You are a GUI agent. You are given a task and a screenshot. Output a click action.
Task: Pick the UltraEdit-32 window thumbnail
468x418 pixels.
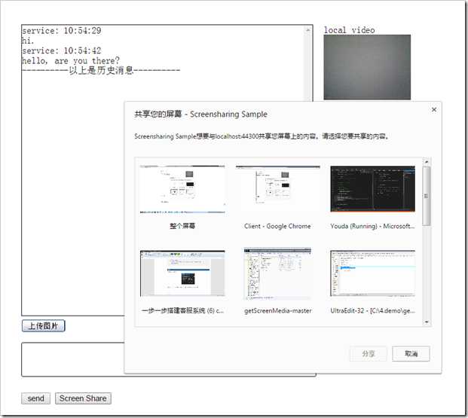(x=372, y=273)
